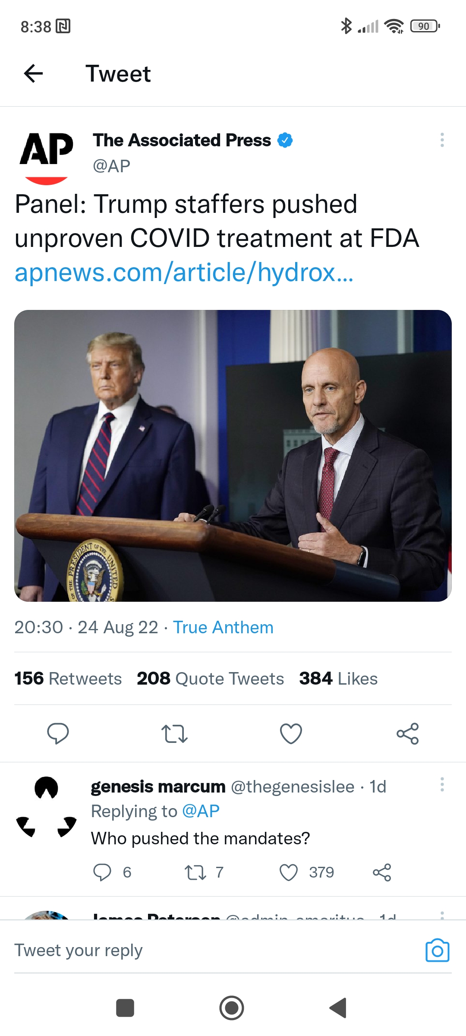Viewport: 466px width, 1036px height.
Task: Share the AP tweet
Action: pos(407,733)
